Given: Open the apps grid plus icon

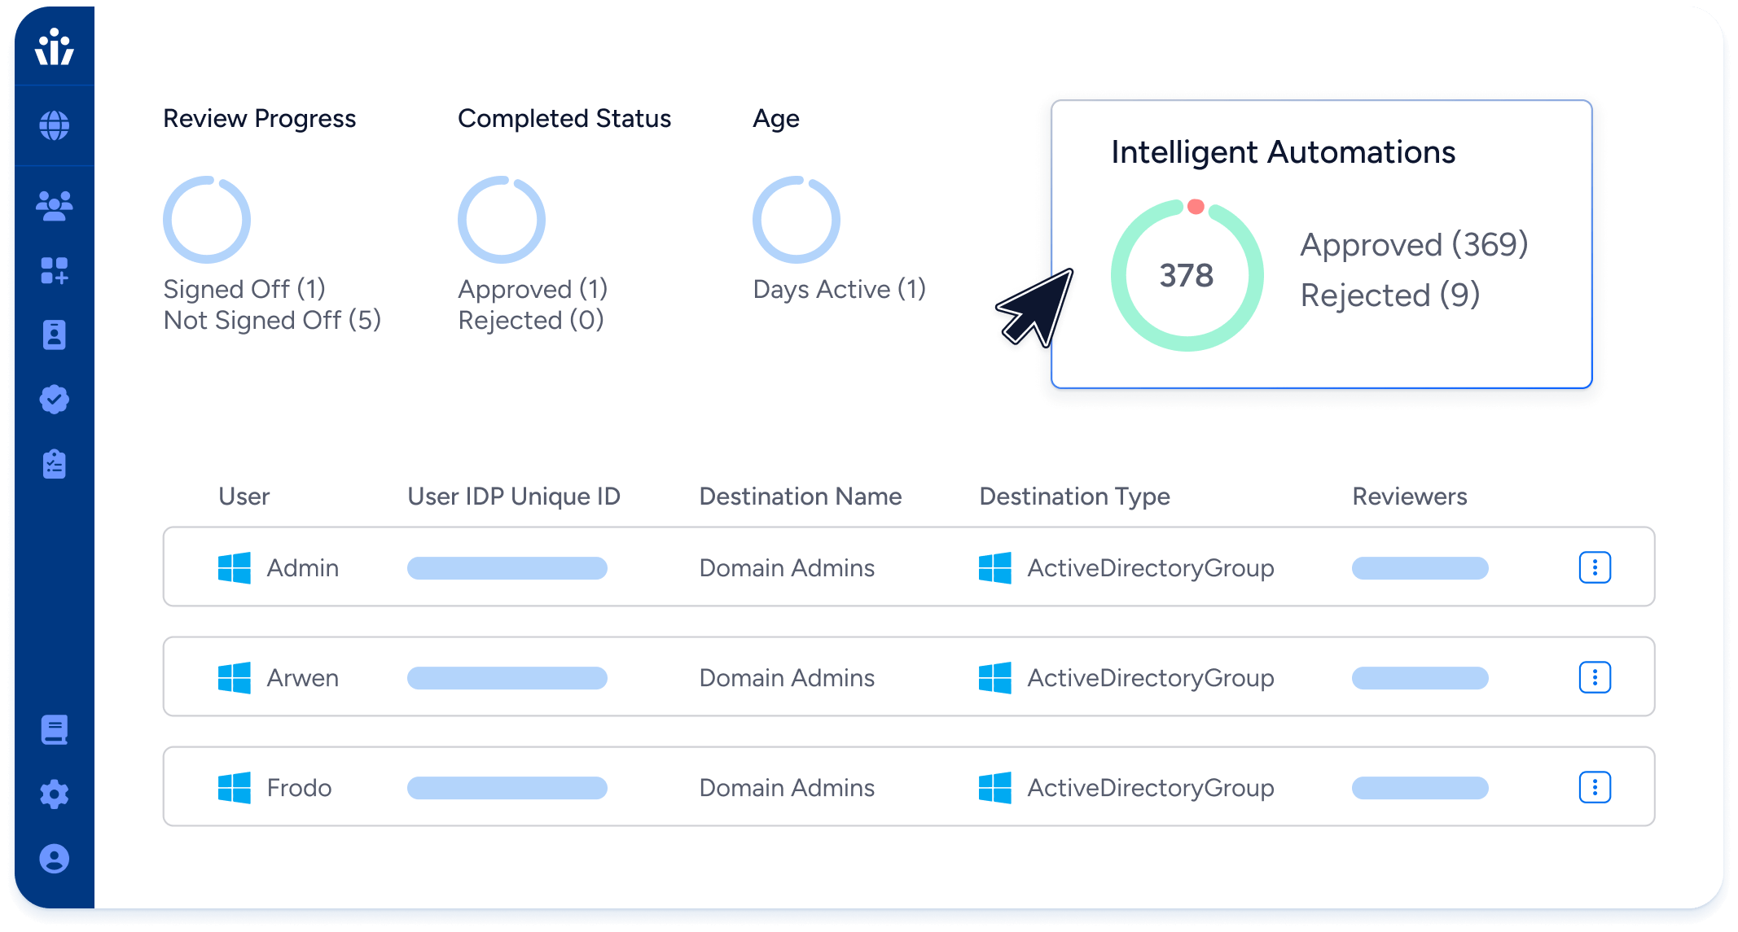Looking at the screenshot, I should tap(55, 270).
